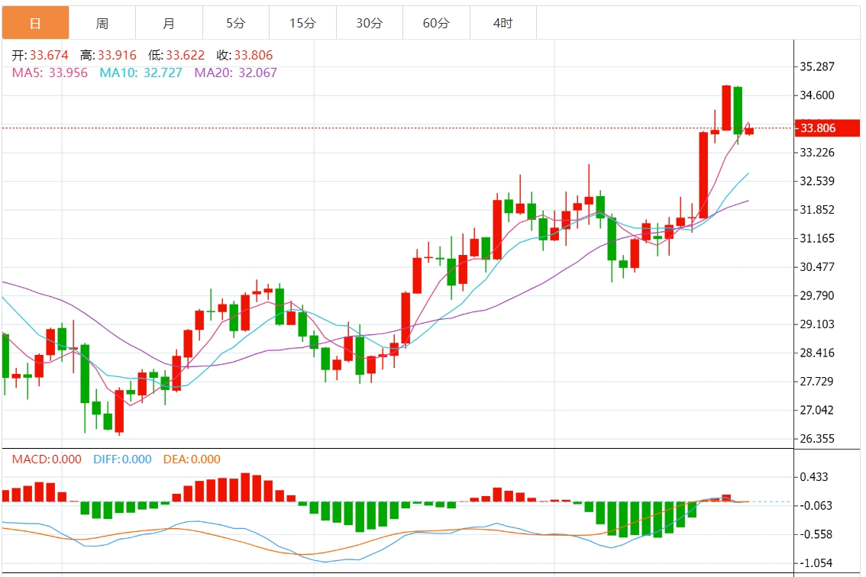
Task: Click the 27.042 price axis label
Action: [817, 411]
